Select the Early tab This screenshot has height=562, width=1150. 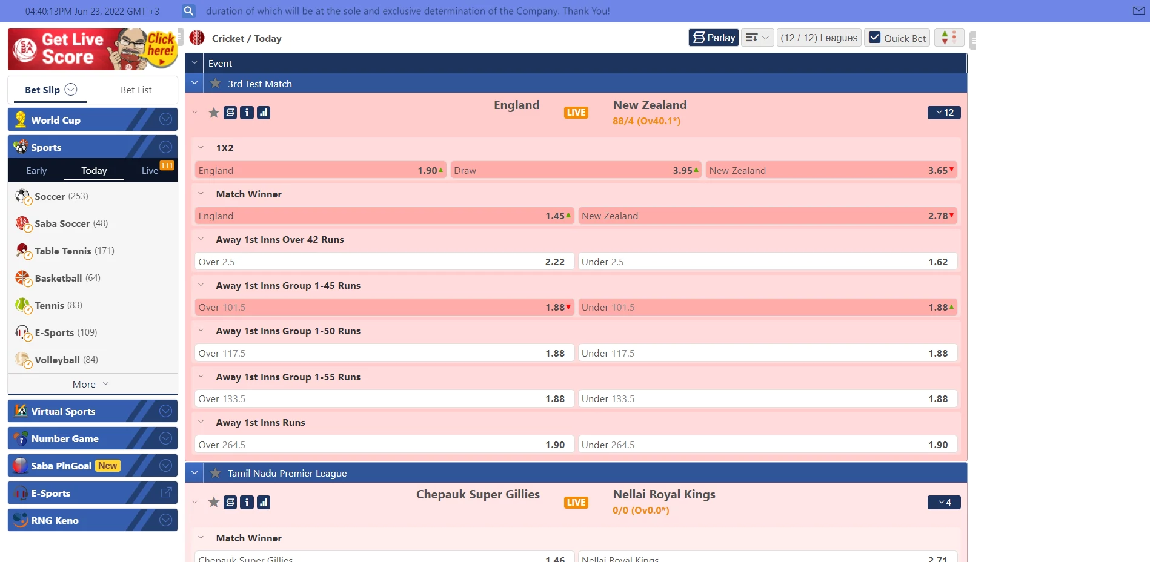(36, 171)
